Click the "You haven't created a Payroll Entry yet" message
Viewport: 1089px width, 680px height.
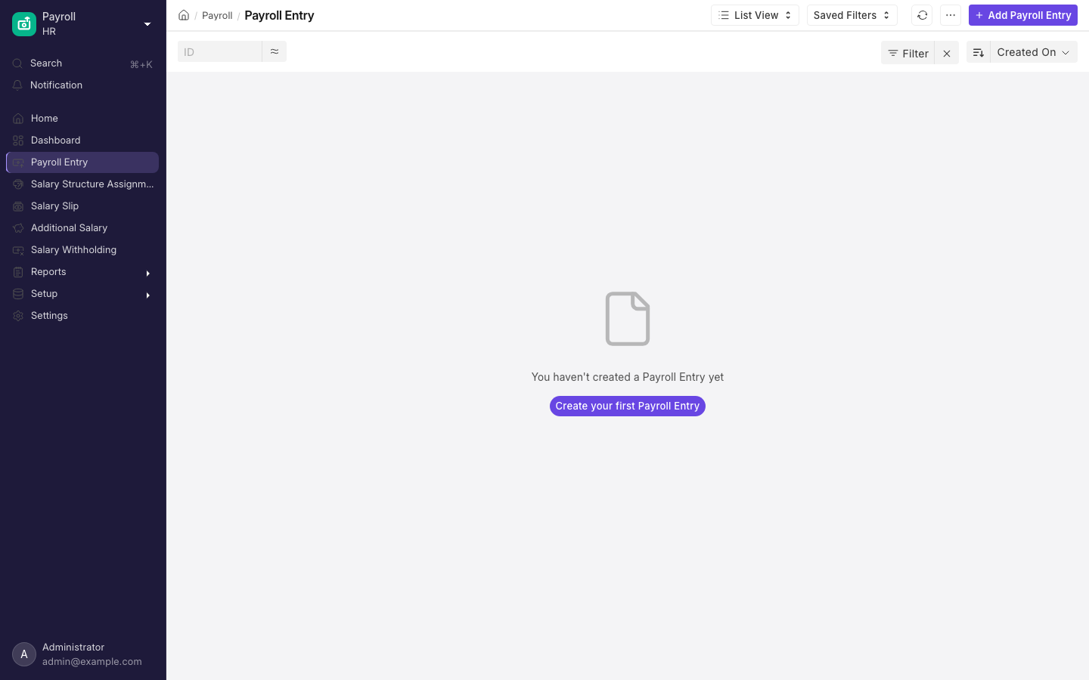click(x=628, y=377)
